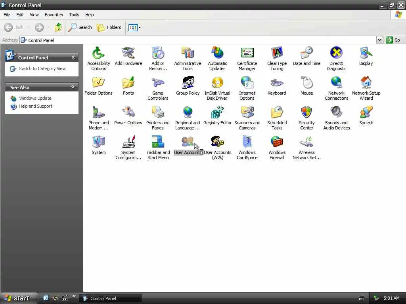
Task: Collapse the Control Panel sidebar section
Action: [73, 57]
